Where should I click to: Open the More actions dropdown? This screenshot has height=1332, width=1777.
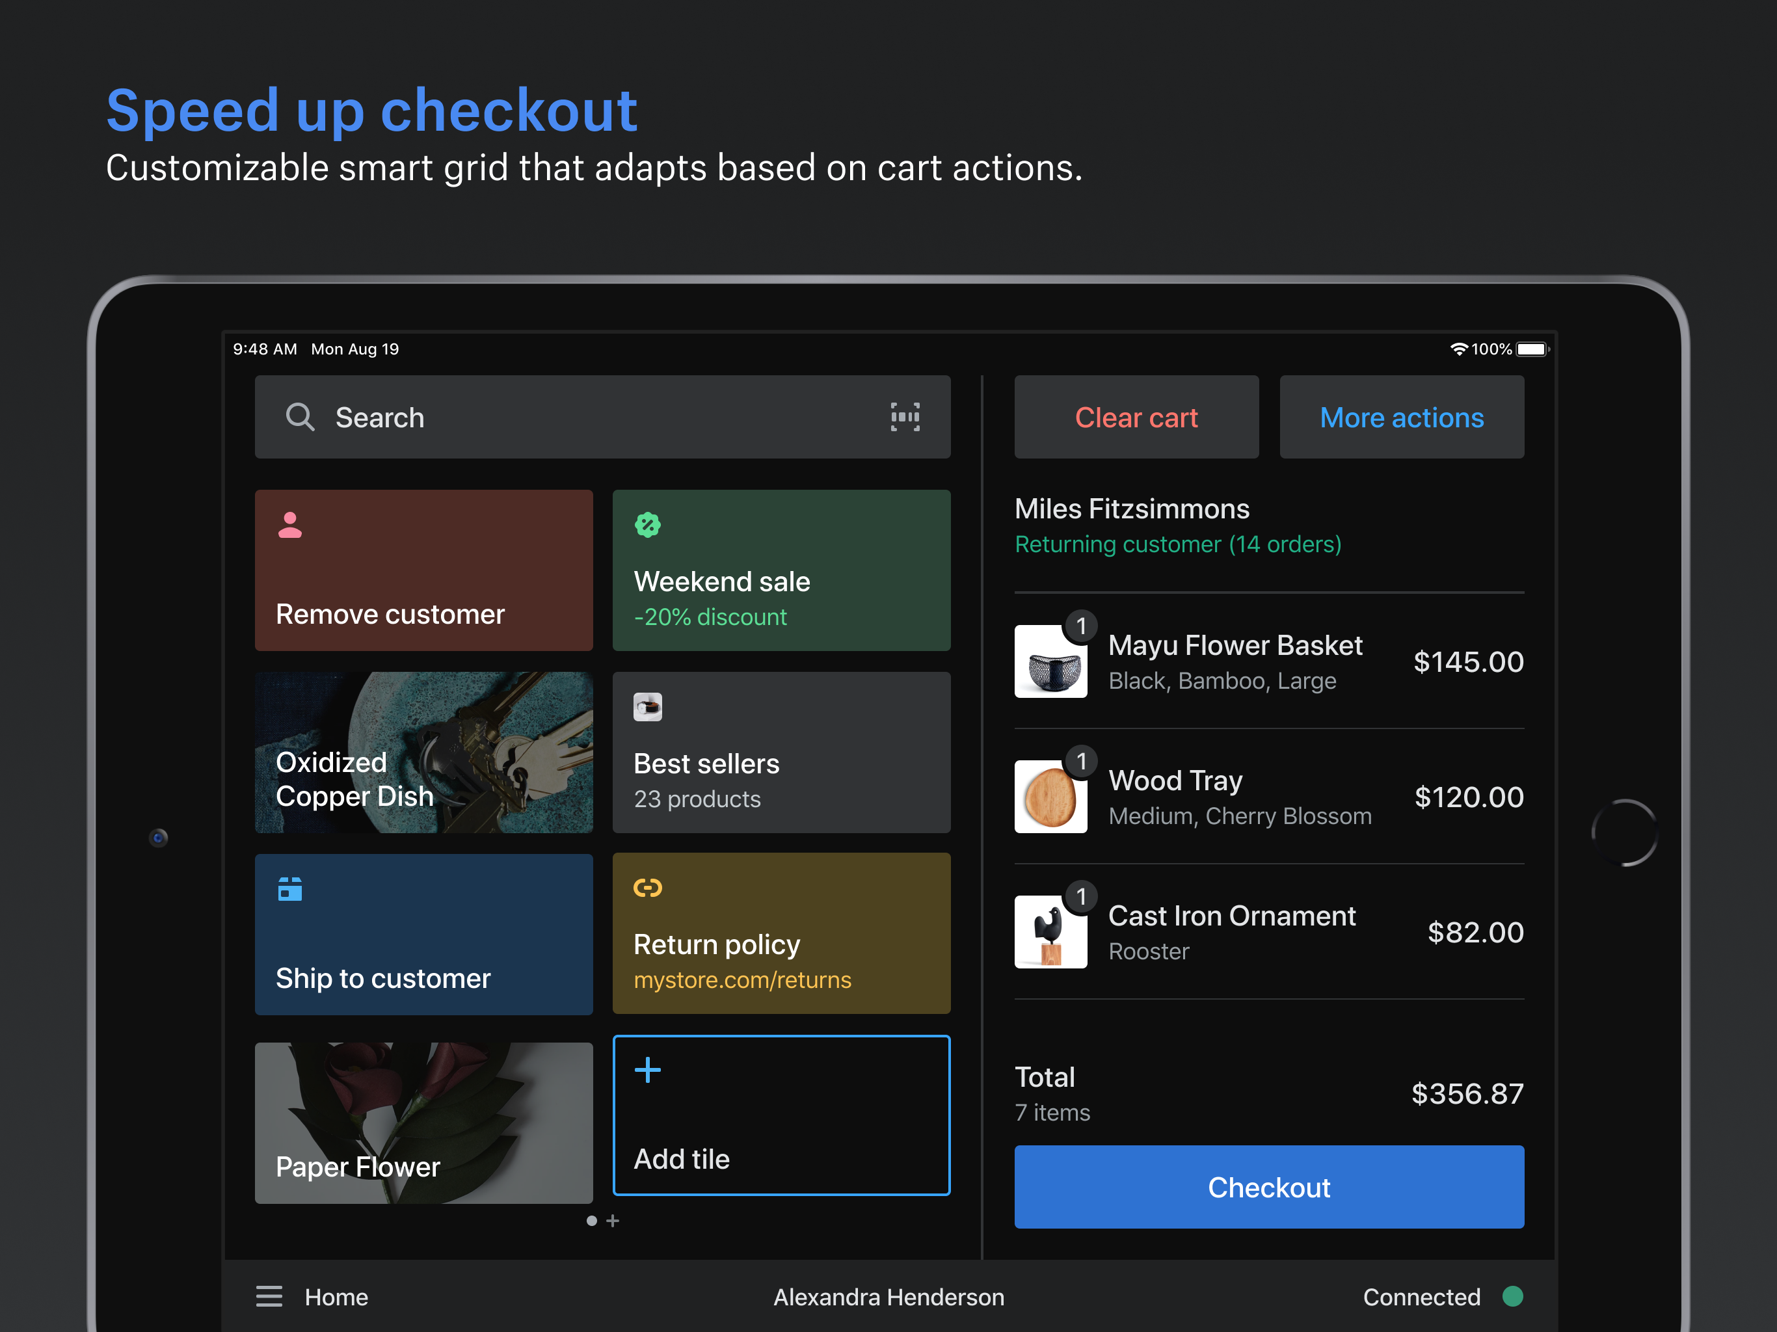coord(1402,417)
